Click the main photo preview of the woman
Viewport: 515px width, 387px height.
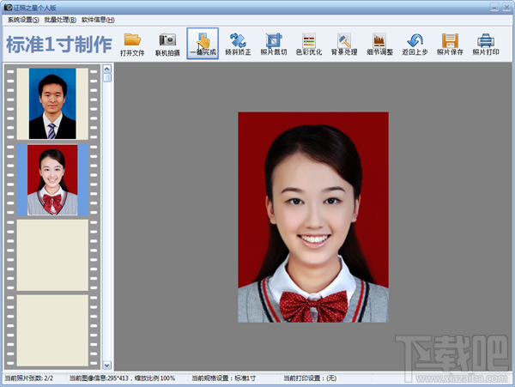[x=312, y=217]
